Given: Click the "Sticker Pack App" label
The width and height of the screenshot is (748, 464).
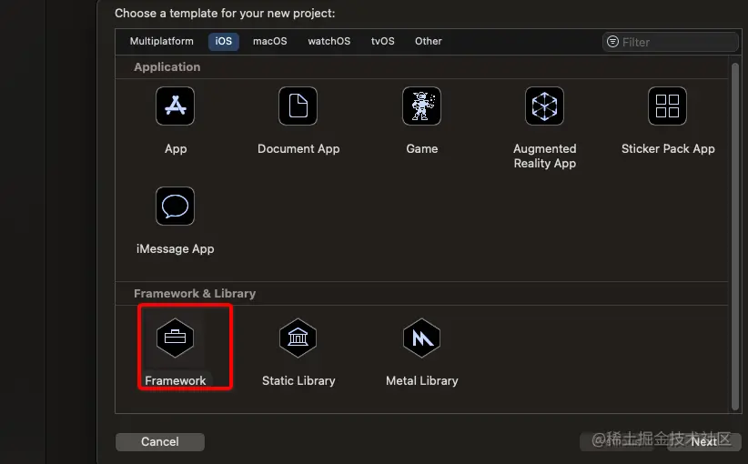Looking at the screenshot, I should [x=668, y=149].
